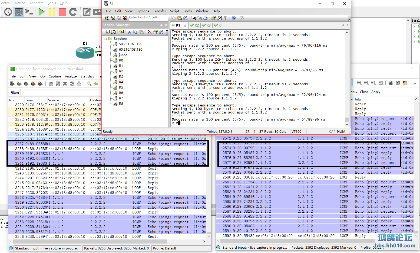This screenshot has height=253, width=420.
Task: Switch to the R2 session tab
Action: tap(195, 25)
